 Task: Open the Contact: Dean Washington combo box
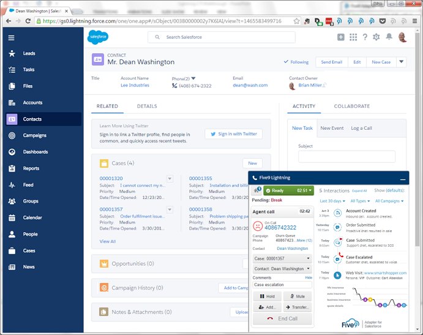click(x=282, y=269)
